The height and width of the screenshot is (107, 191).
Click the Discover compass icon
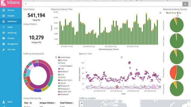(x=4, y=10)
